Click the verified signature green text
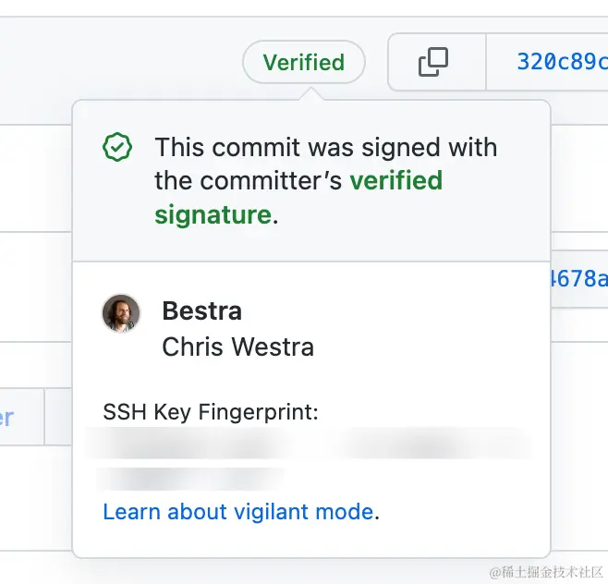The height and width of the screenshot is (584, 608). pos(298,198)
